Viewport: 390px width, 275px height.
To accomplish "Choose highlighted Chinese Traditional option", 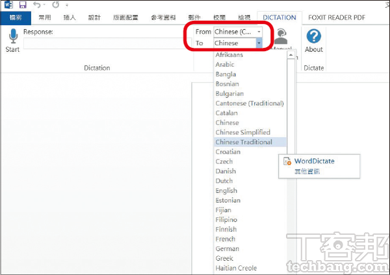I will click(250, 142).
